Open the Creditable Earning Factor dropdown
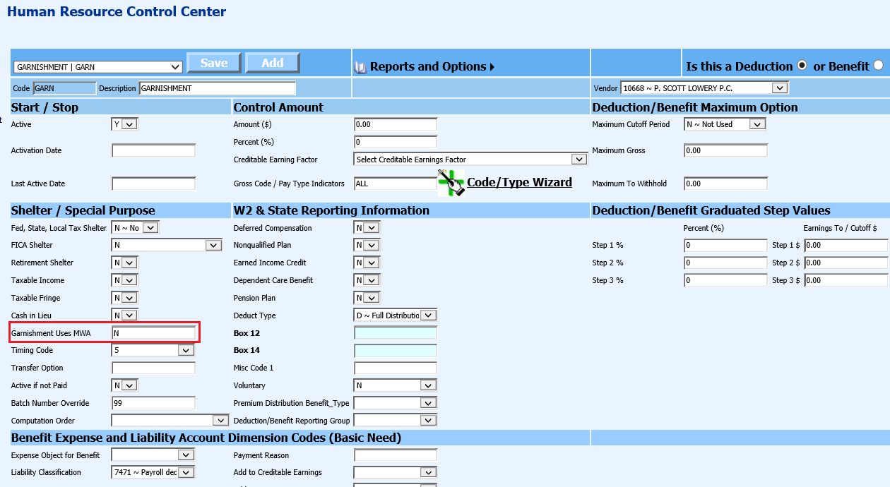890x487 pixels. click(470, 160)
